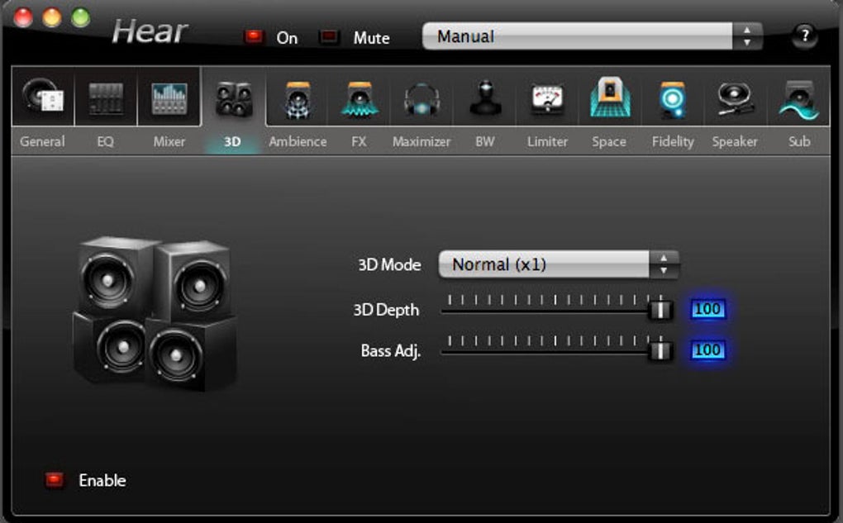
Task: Switch to the Limiter tab label
Action: pos(547,141)
